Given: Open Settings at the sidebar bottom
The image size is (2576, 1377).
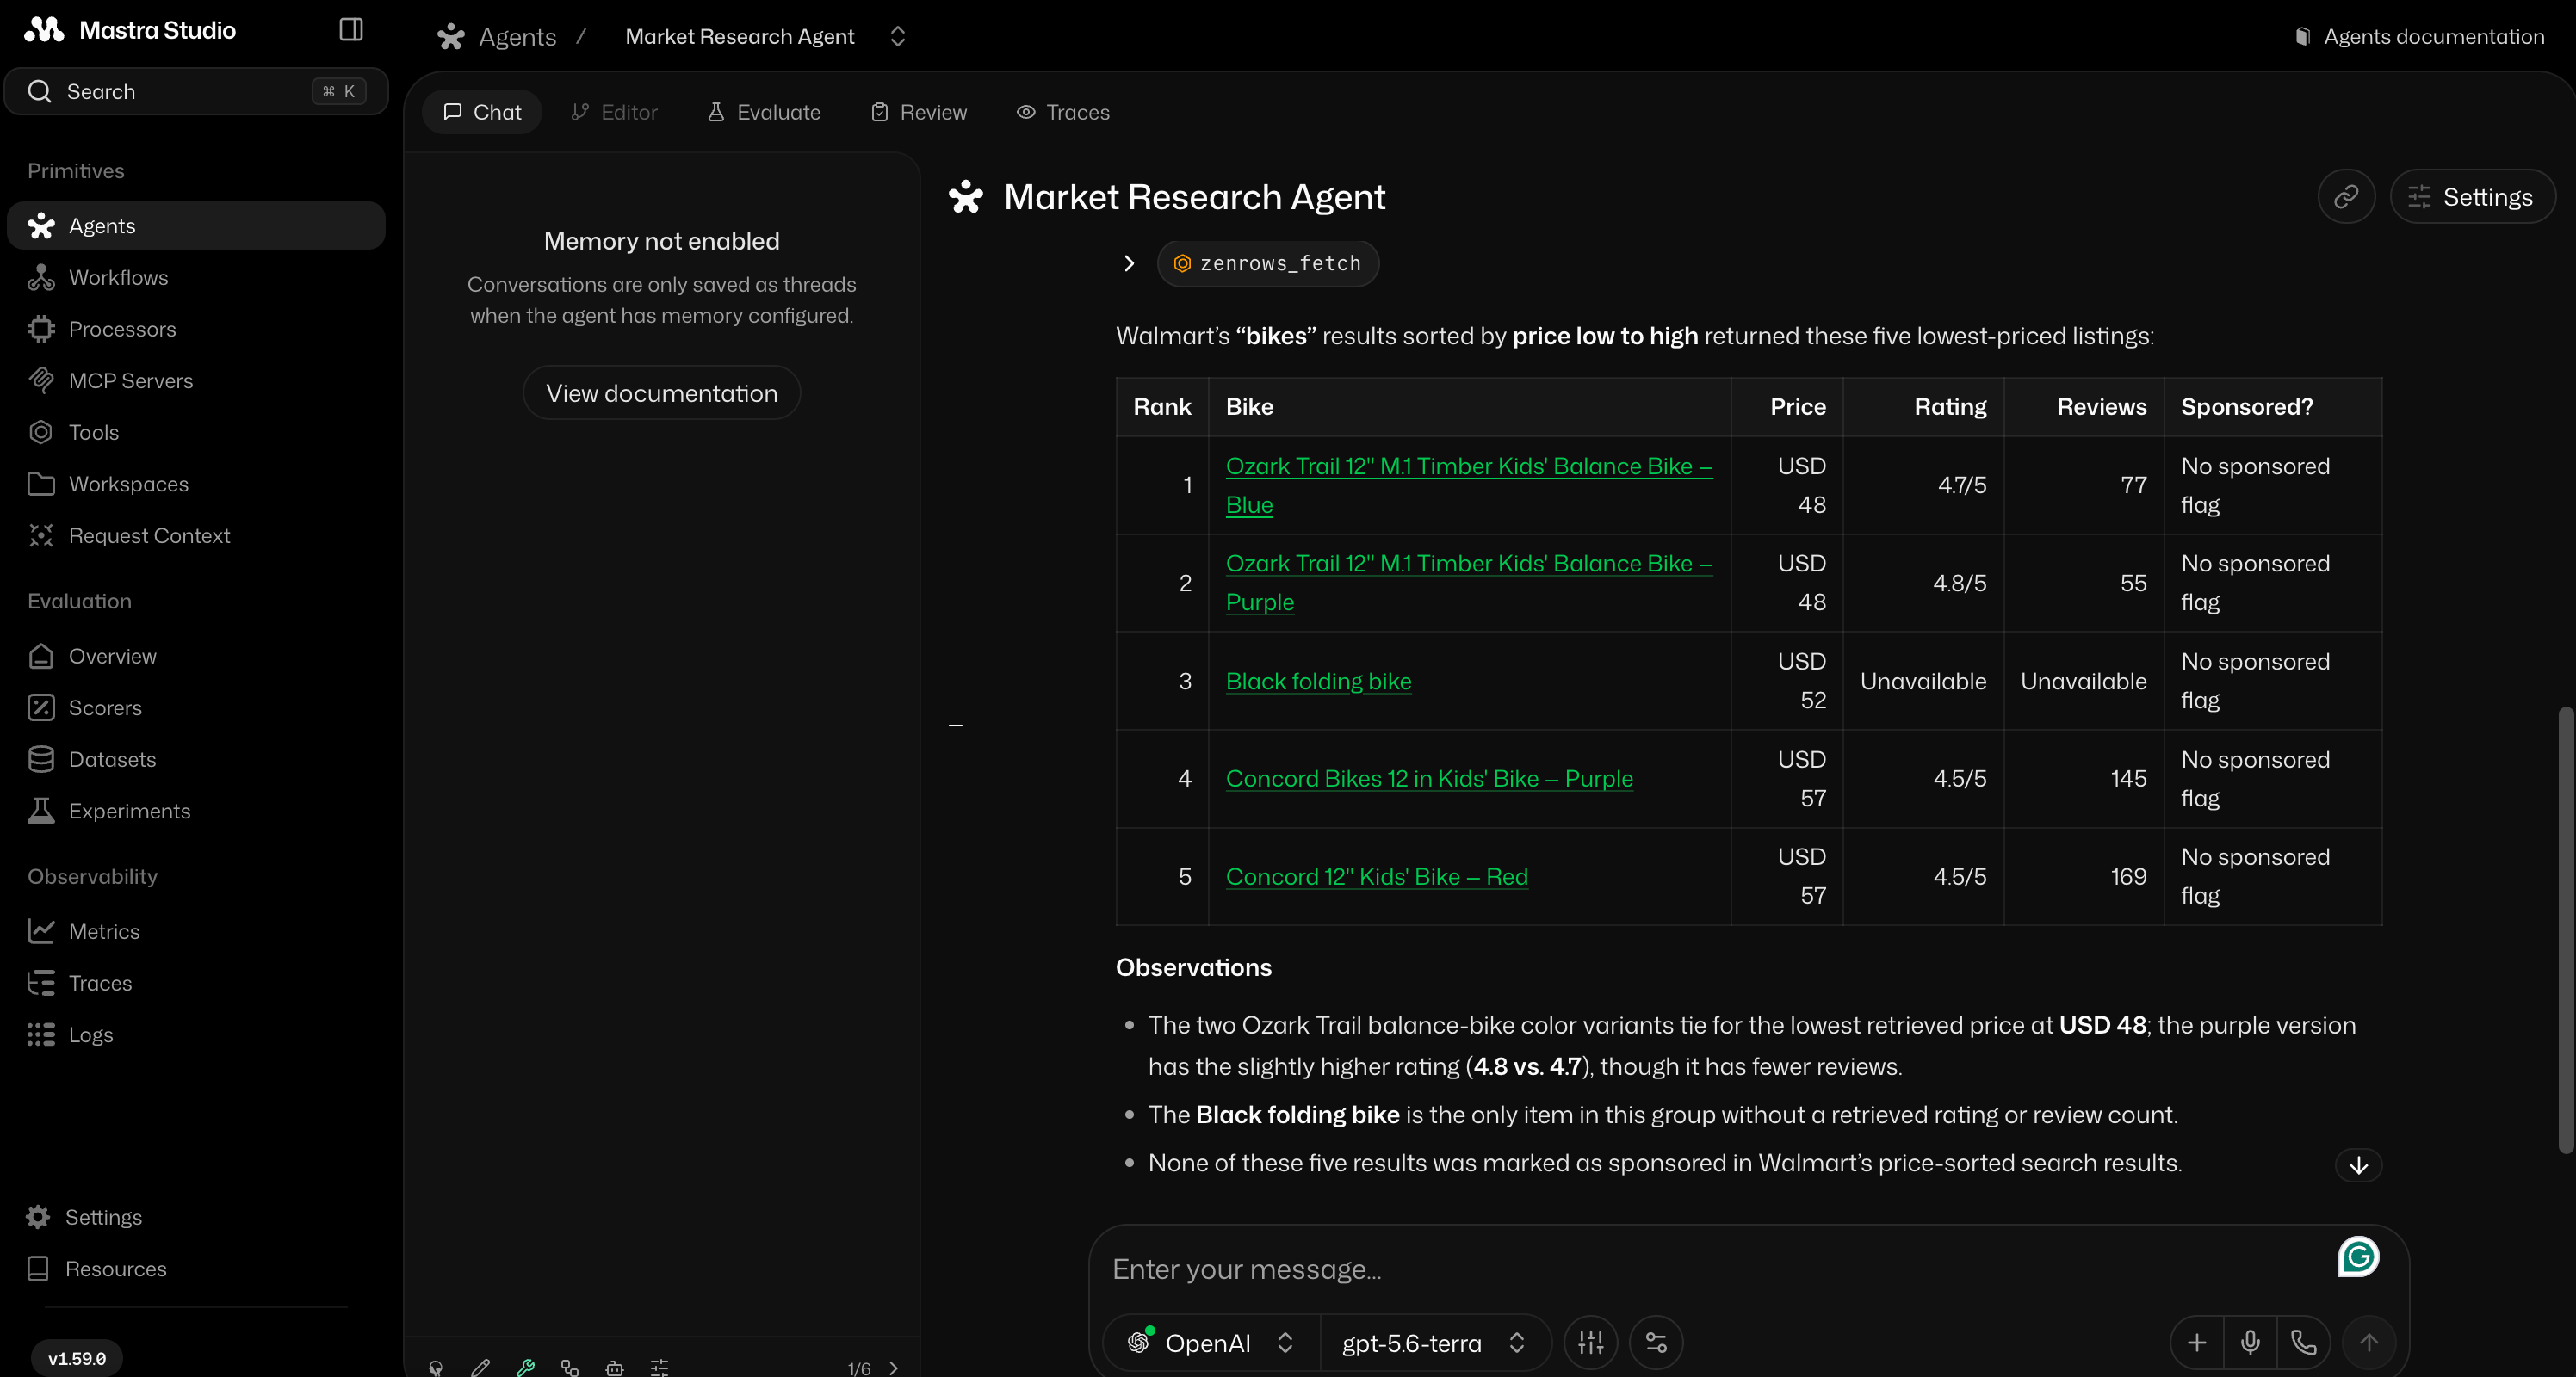Looking at the screenshot, I should (x=196, y=1217).
